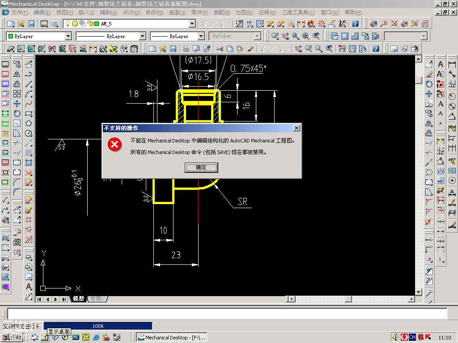
Task: Click into the command line input
Action: pos(227,314)
